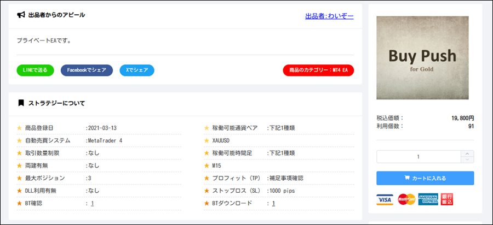Click the Visa card icon
The width and height of the screenshot is (493, 225).
click(385, 199)
